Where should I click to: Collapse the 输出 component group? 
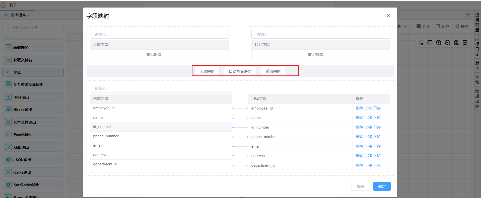(8, 72)
